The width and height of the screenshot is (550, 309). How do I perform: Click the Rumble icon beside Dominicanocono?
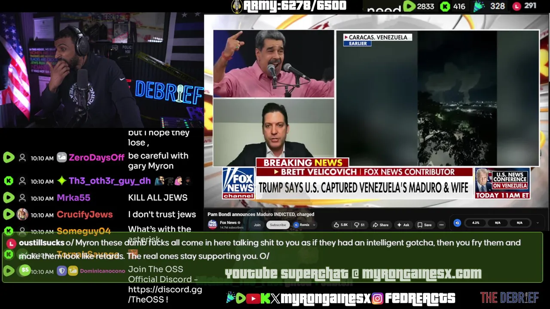pyautogui.click(x=9, y=271)
